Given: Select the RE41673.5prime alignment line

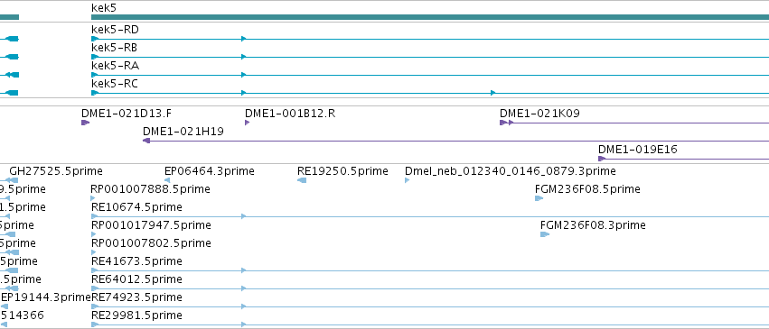Looking at the screenshot, I should click(x=430, y=270).
